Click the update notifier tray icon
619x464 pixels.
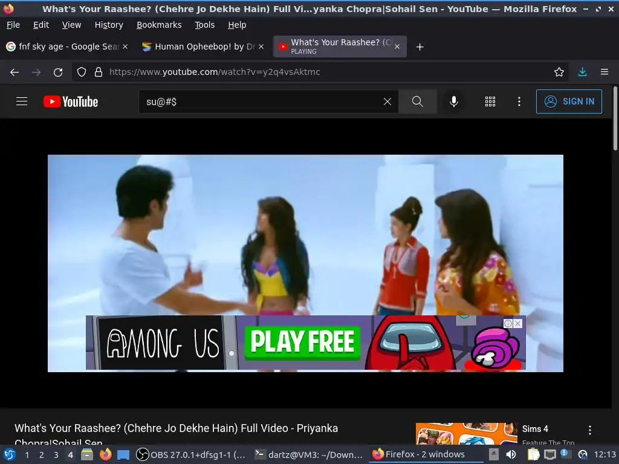tap(583, 455)
